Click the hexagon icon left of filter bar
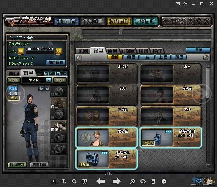The image size is (217, 187). coord(79,57)
